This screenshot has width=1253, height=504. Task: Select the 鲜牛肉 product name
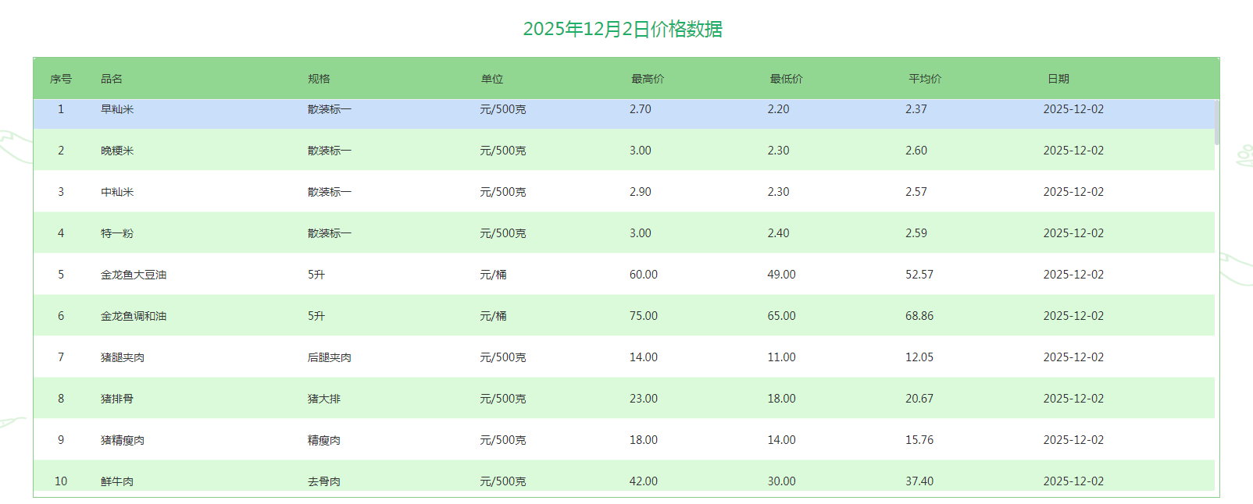coord(117,481)
